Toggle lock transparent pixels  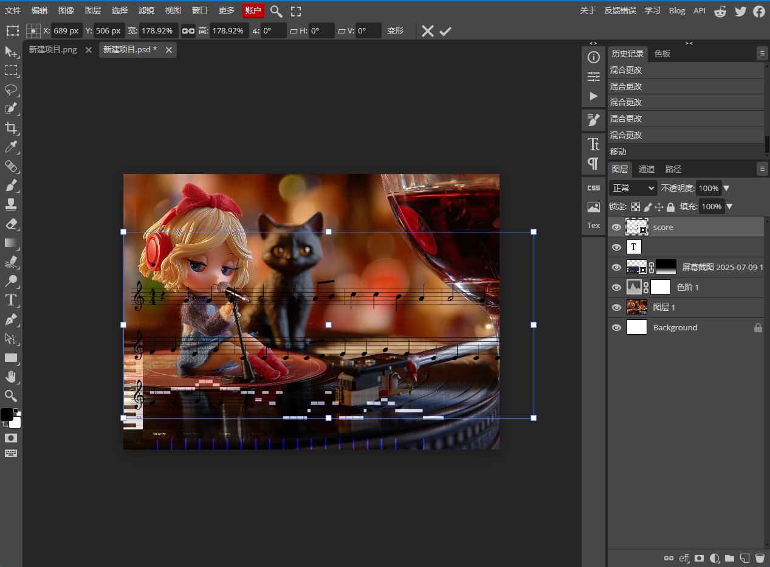click(x=636, y=207)
